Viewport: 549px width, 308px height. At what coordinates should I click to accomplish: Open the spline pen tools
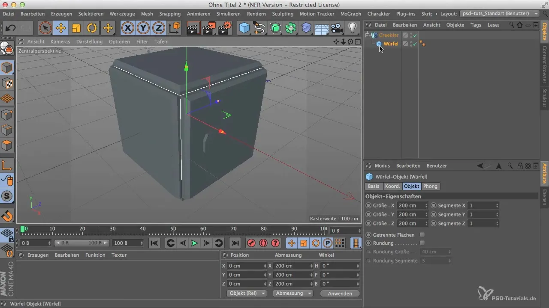point(259,29)
